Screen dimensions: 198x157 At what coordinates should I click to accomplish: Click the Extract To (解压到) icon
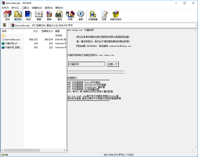(x=18, y=15)
